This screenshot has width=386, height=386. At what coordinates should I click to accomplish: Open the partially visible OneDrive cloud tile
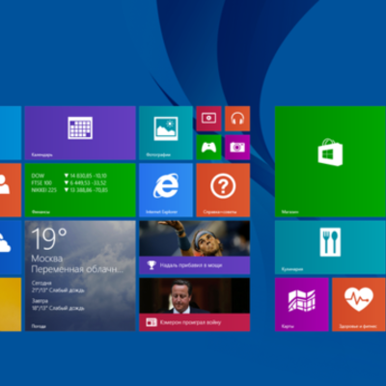point(11,247)
